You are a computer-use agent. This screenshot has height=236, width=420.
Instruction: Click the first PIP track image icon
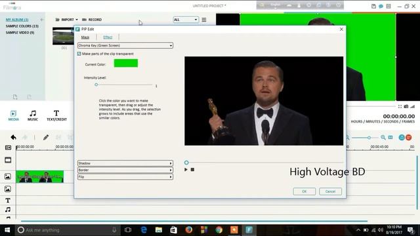click(x=8, y=176)
